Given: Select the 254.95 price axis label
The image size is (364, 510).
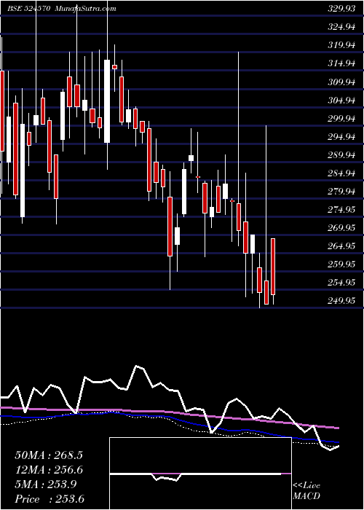Looking at the screenshot, I should click(341, 283).
